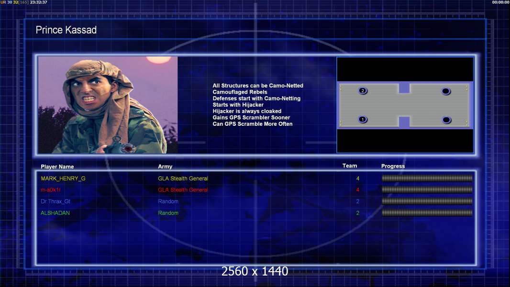
Task: Click m-a0x1r's loading progress bar
Action: [x=427, y=189]
